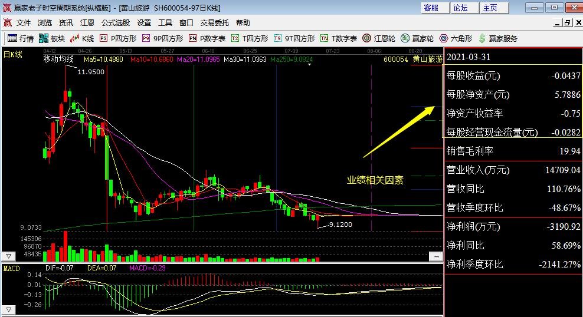Click the 净利同比 row
583x317 pixels.
[513, 245]
